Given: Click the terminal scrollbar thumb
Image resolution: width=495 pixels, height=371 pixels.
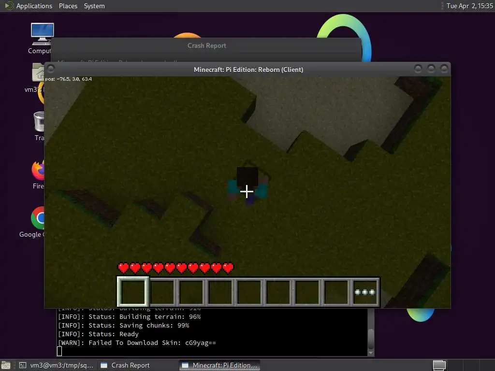Looking at the screenshot, I should (x=371, y=339).
